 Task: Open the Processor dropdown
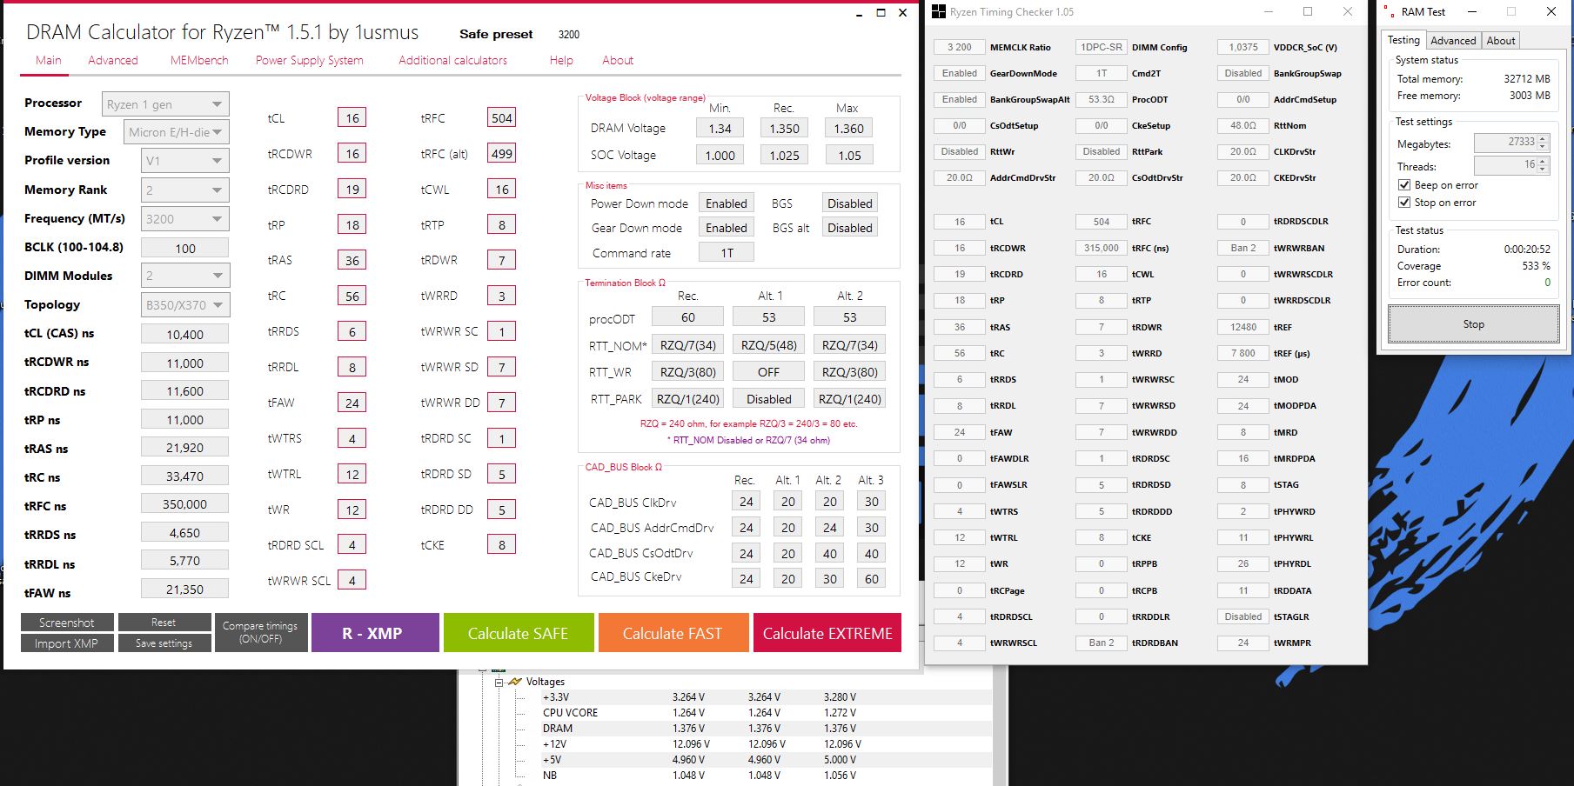click(x=165, y=104)
